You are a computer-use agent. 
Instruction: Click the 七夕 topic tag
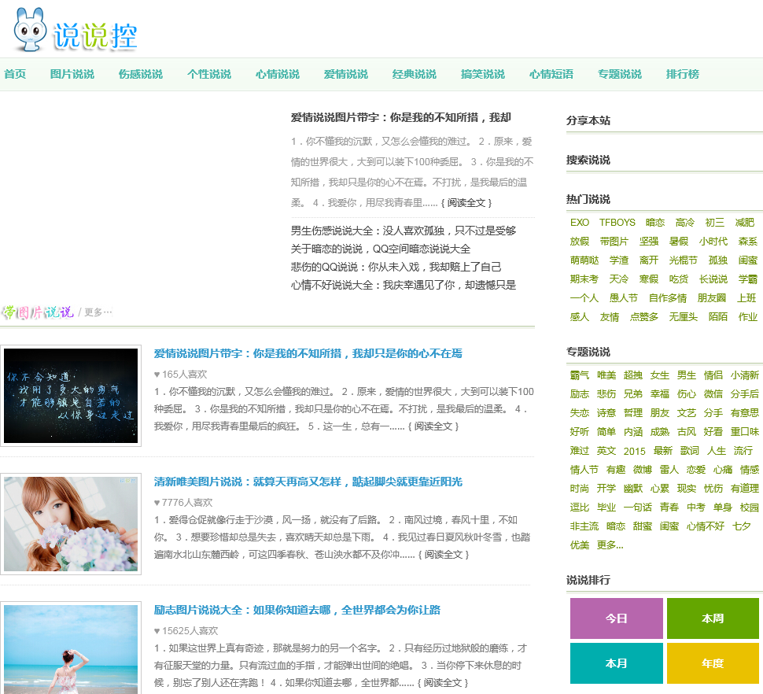742,526
